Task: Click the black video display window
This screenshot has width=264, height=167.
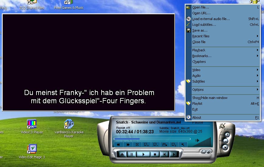Action: click(89, 62)
